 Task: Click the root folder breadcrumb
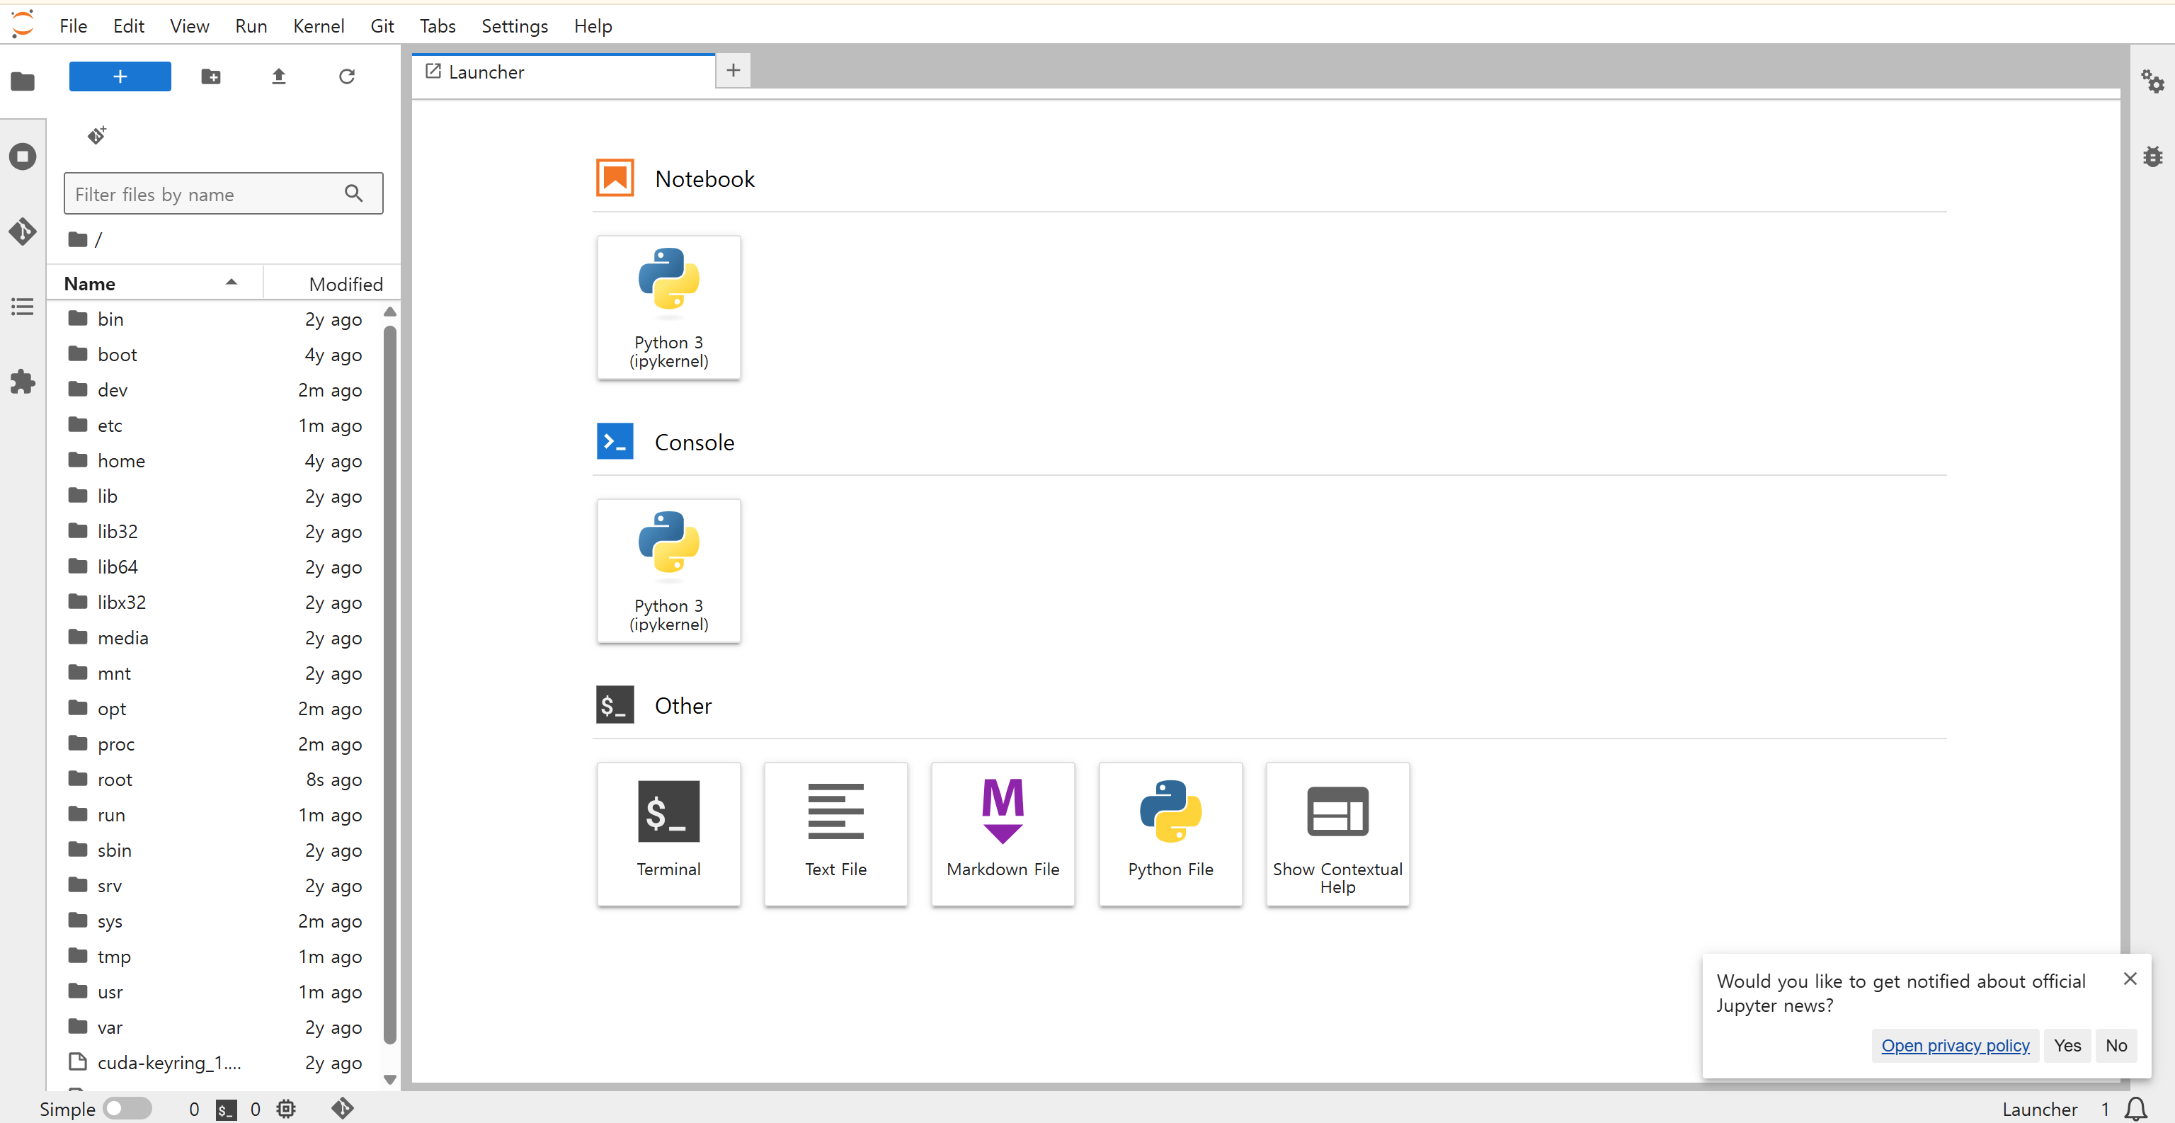79,240
